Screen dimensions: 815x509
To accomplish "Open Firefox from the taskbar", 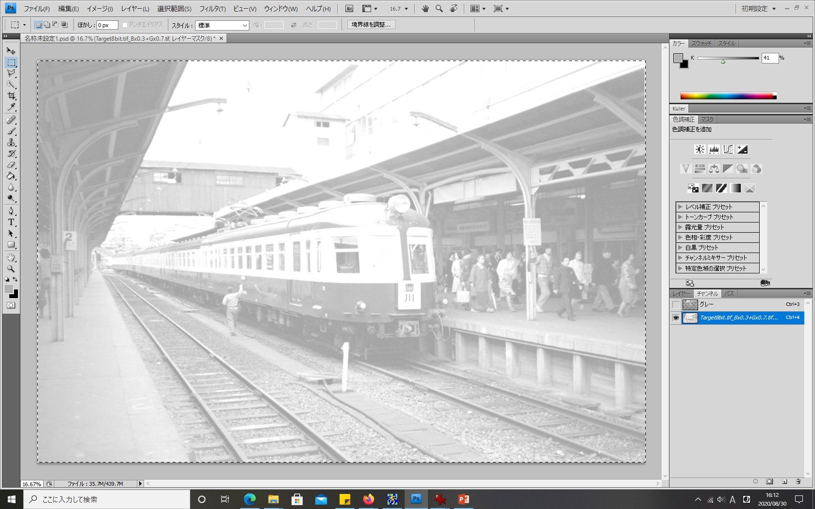I will pyautogui.click(x=369, y=499).
